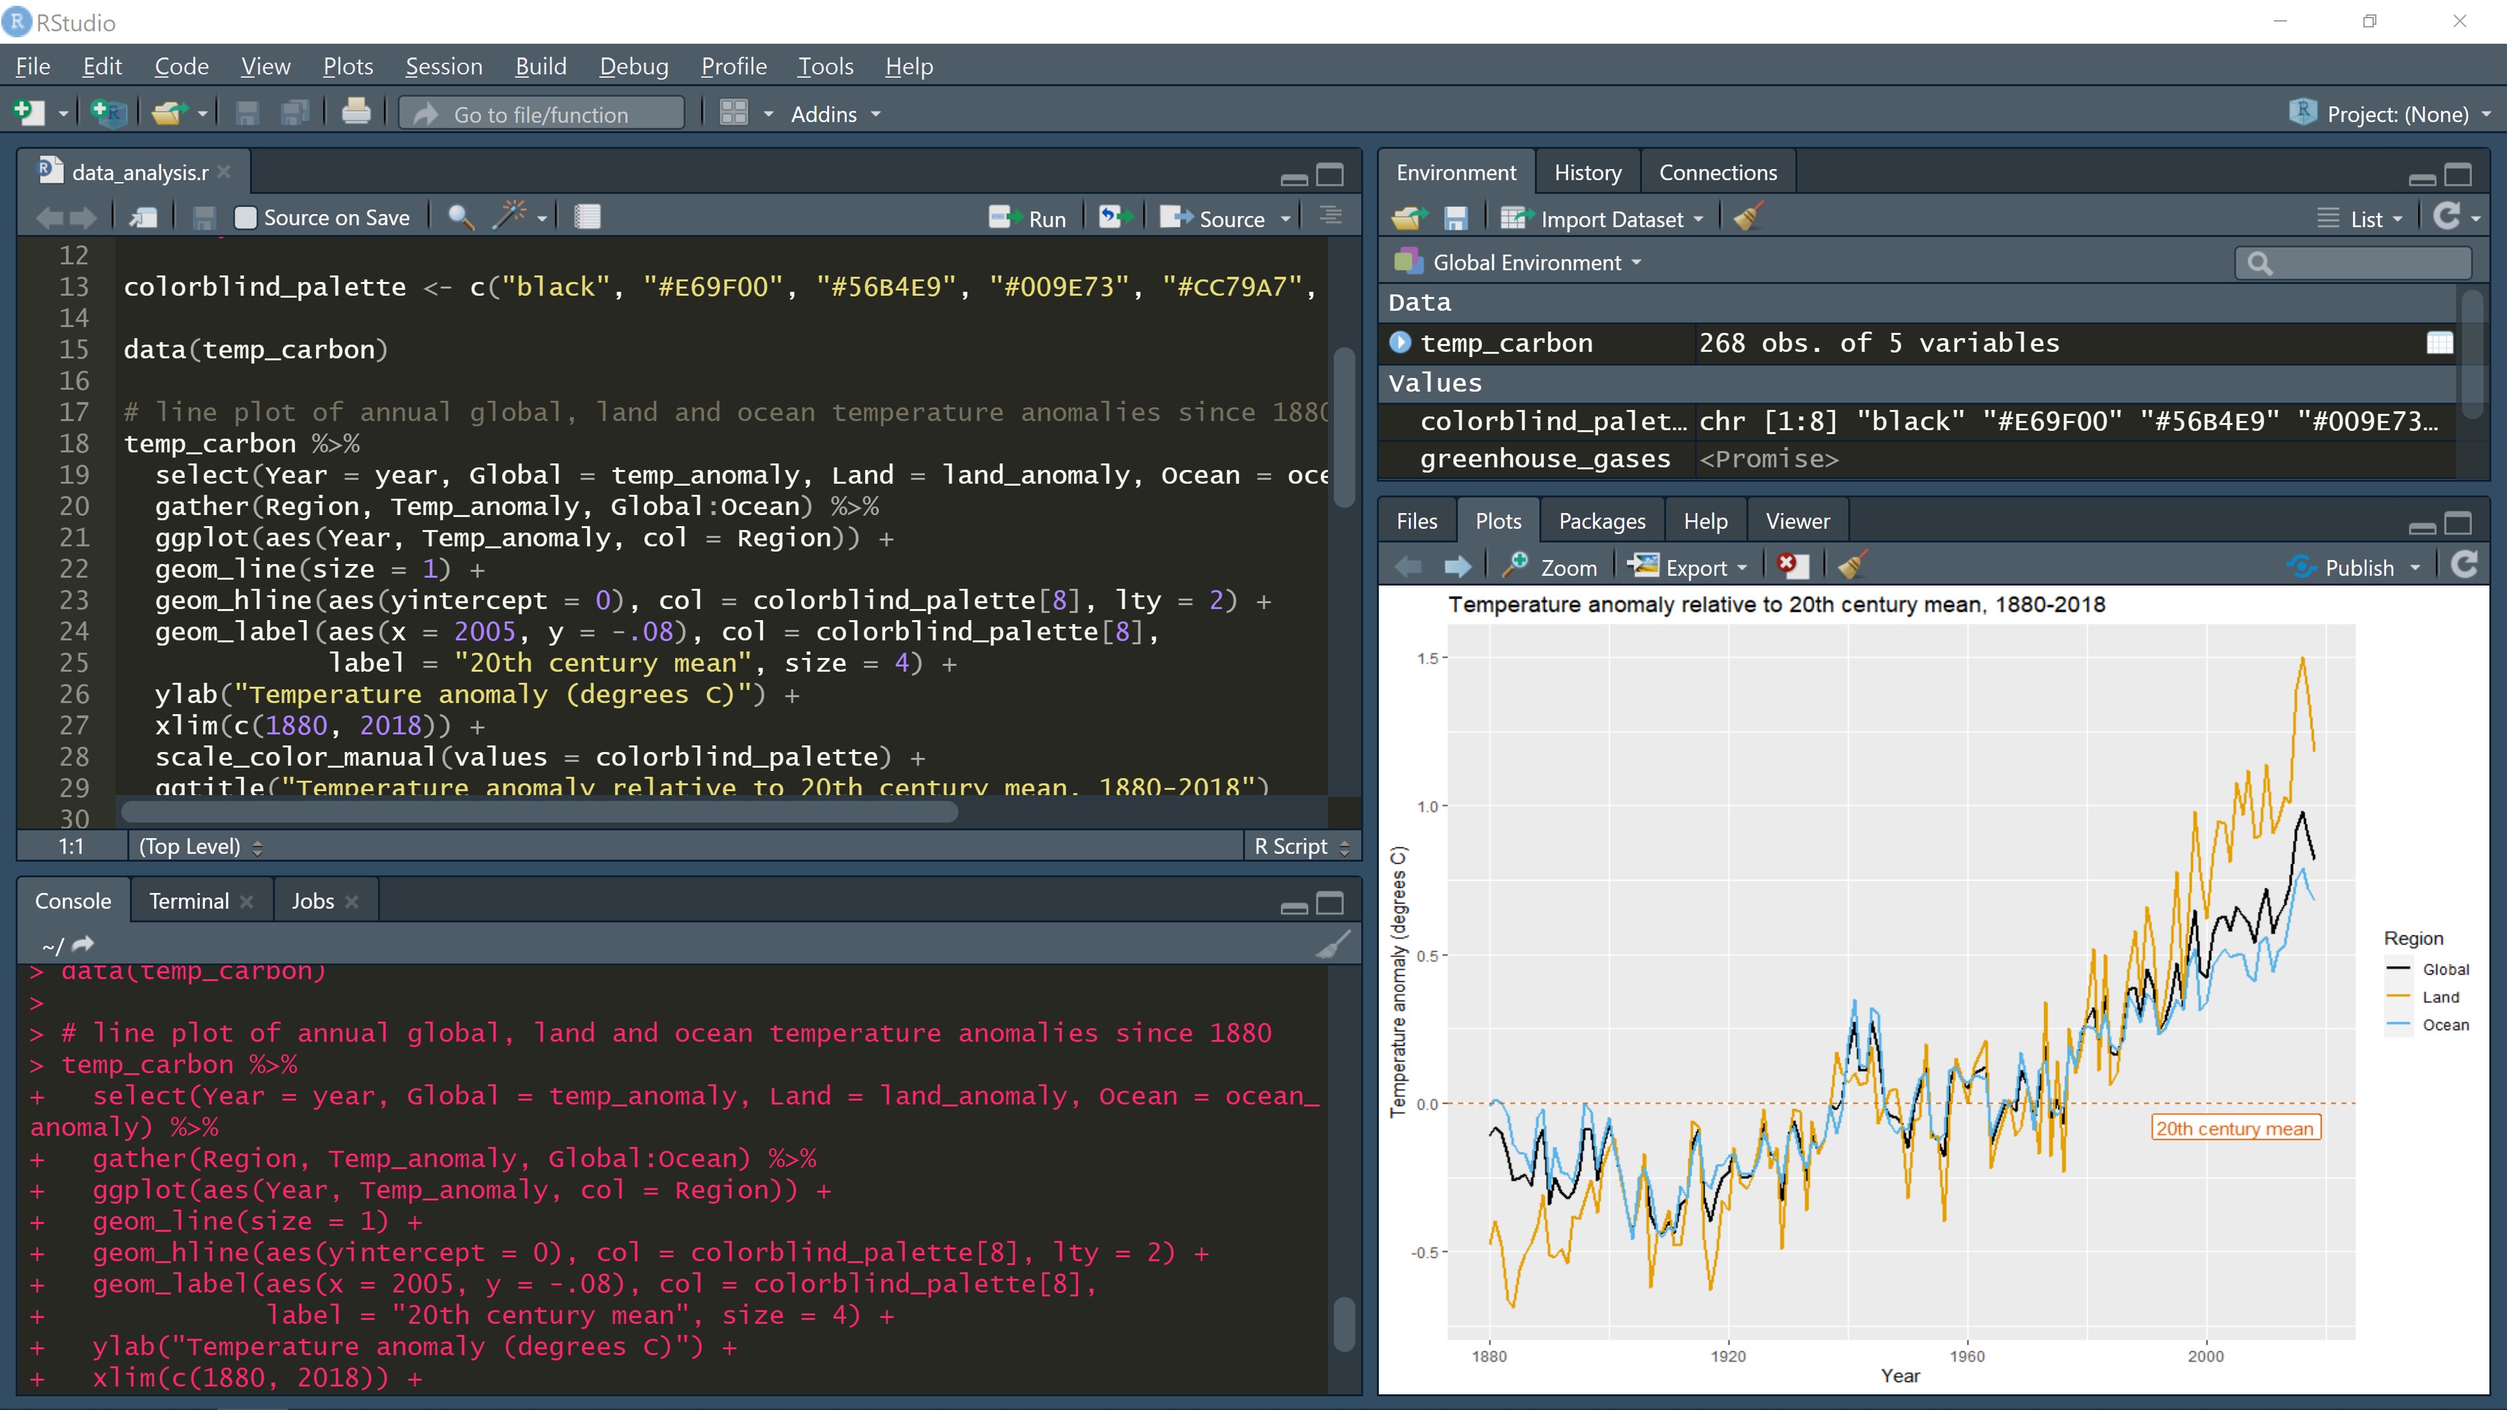Click the print document icon in toolbar

coord(355,113)
